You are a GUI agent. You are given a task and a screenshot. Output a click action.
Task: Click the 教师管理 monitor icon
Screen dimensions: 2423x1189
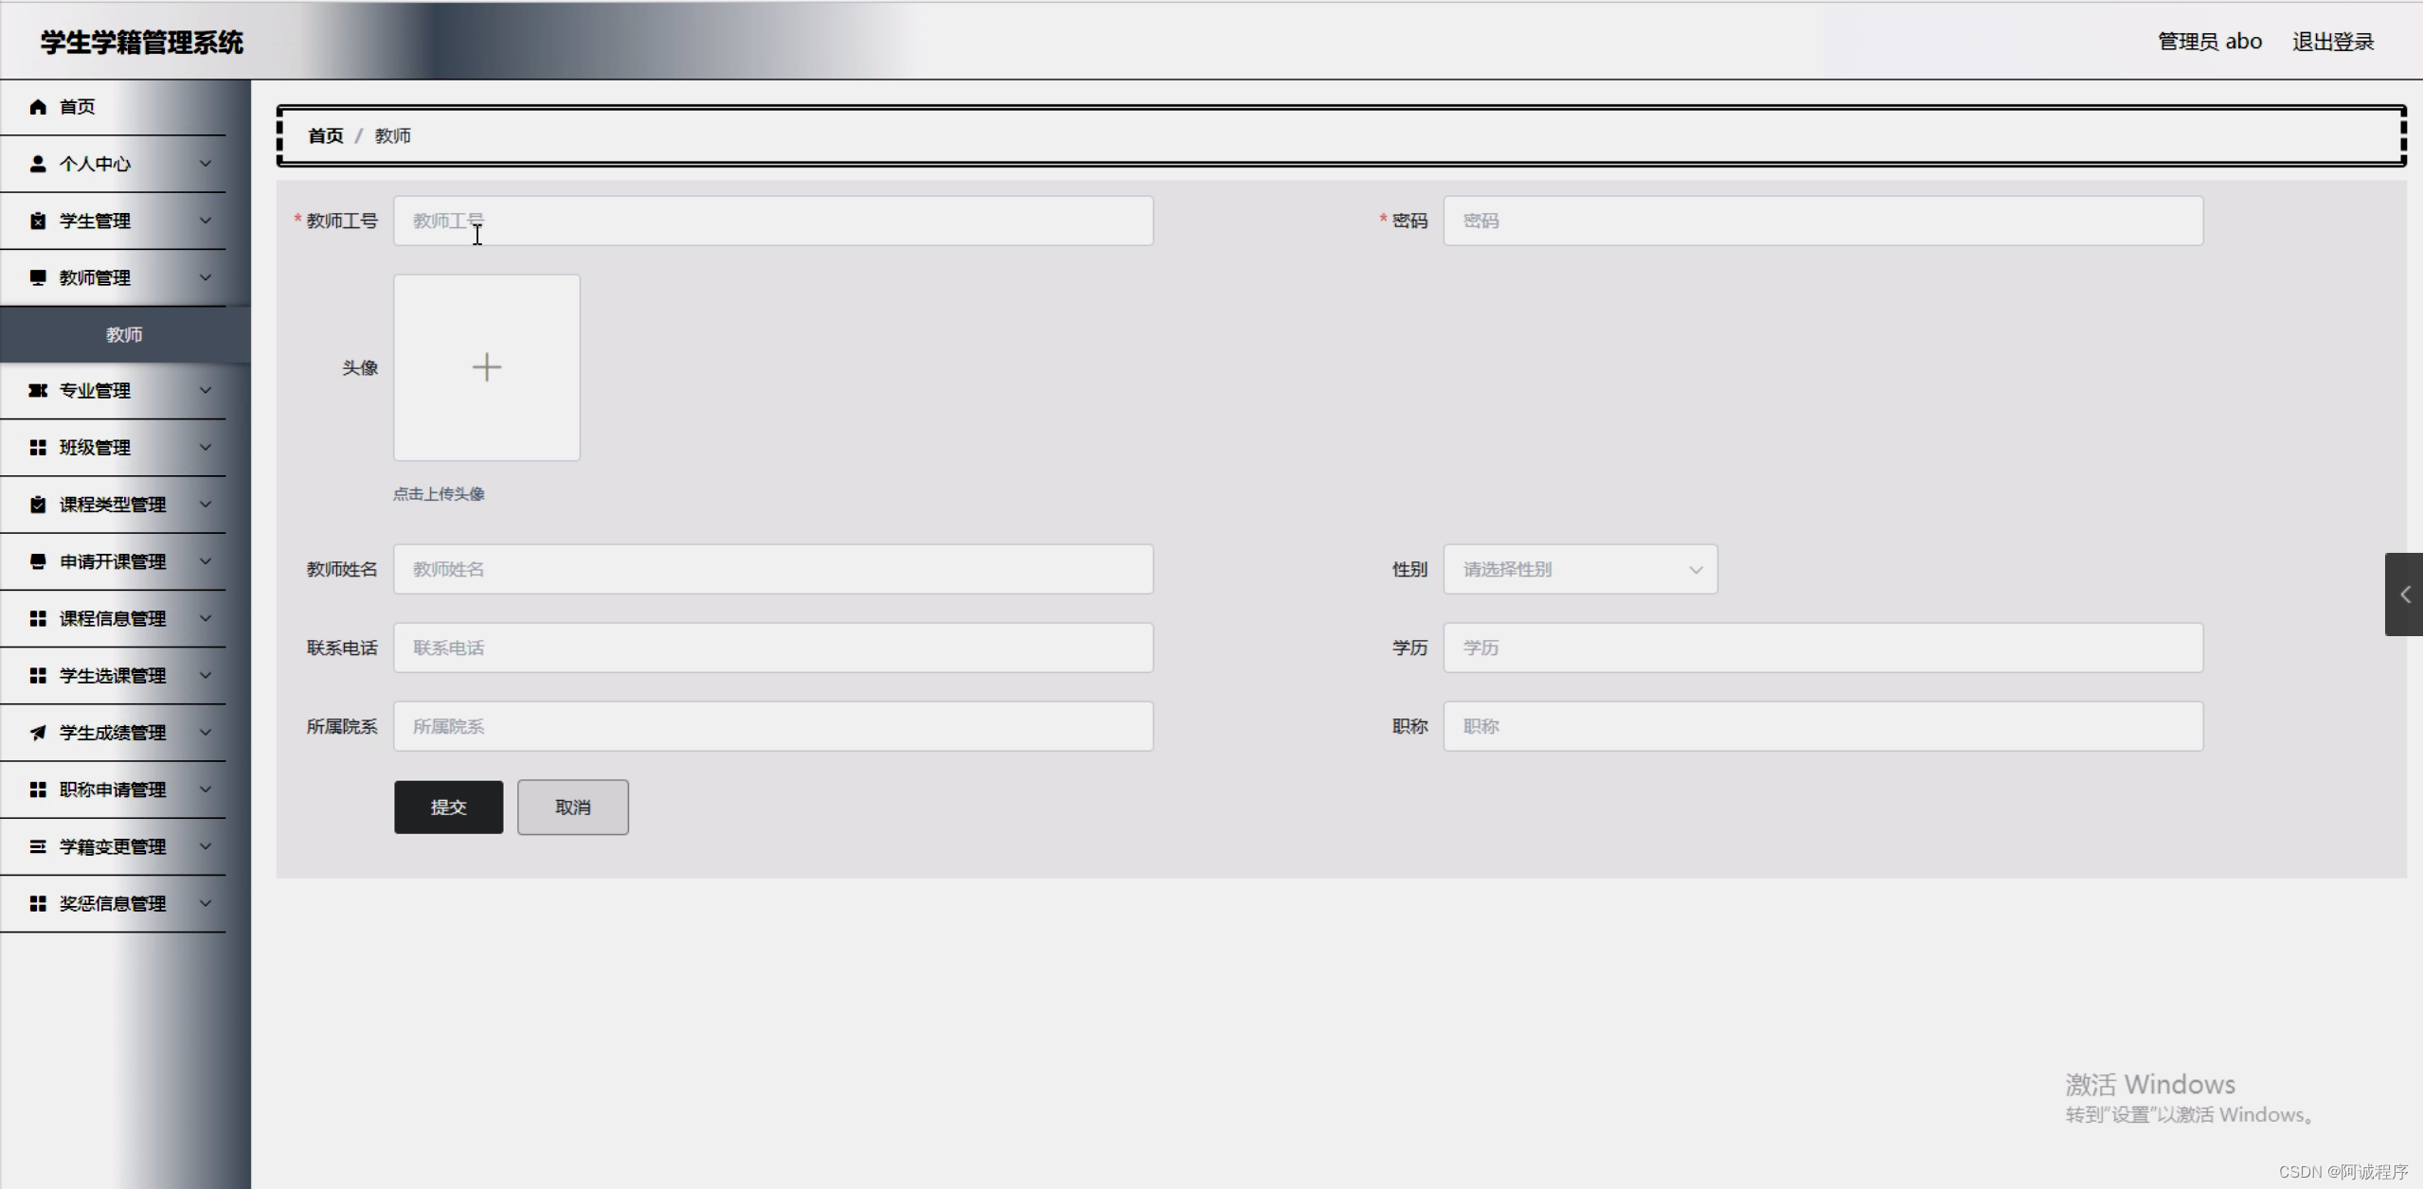tap(38, 277)
